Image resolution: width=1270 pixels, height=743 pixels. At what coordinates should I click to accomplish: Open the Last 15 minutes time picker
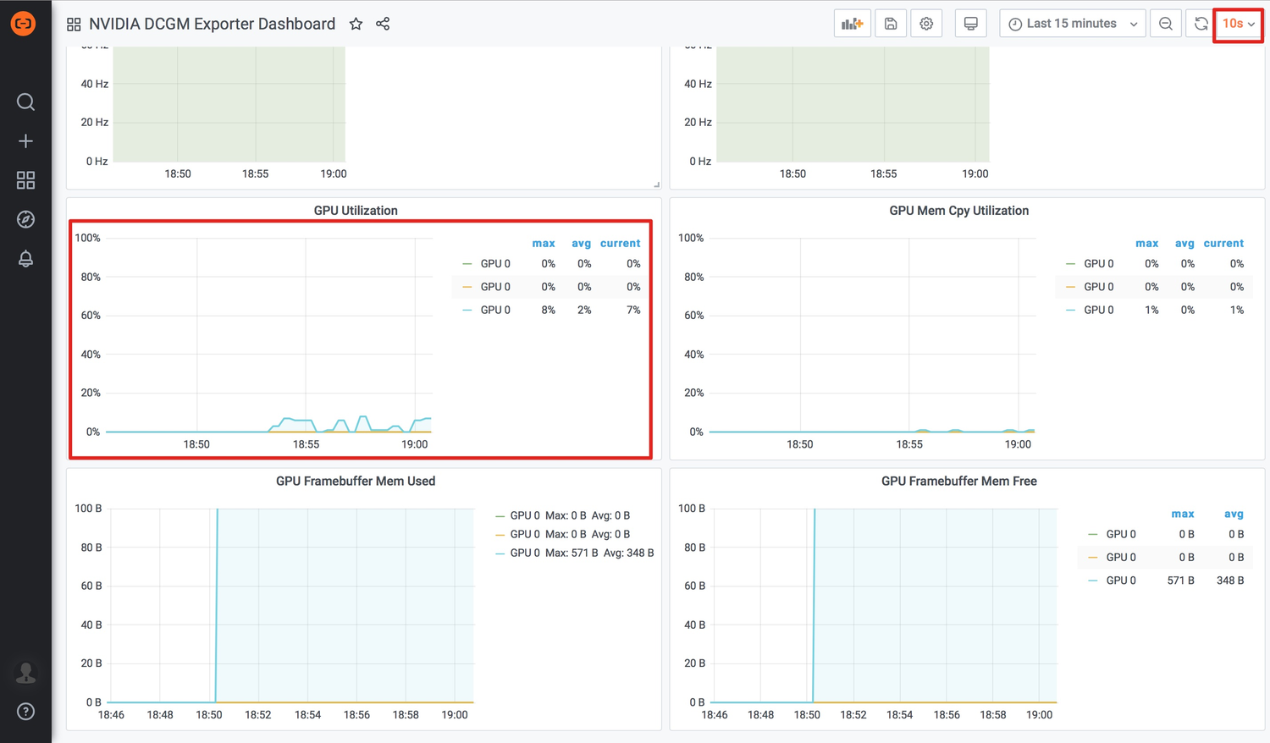(x=1073, y=24)
